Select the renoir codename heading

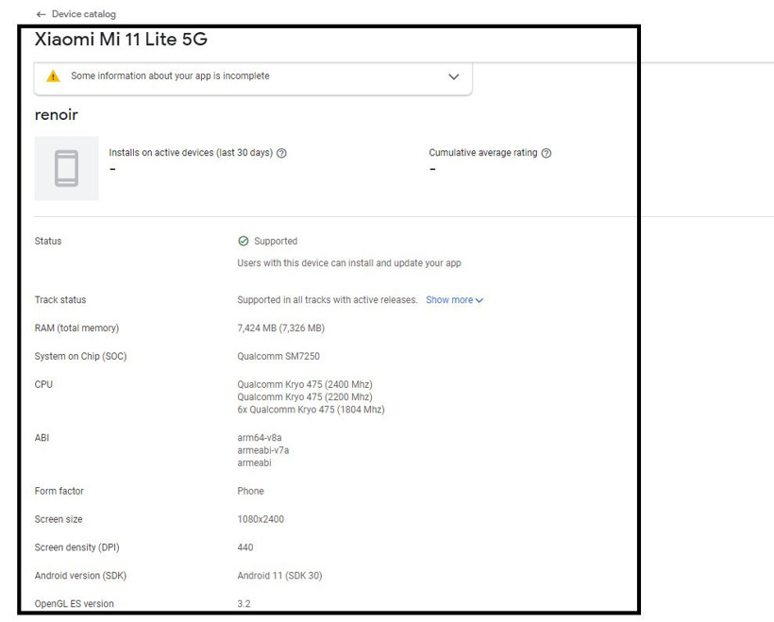click(x=55, y=114)
